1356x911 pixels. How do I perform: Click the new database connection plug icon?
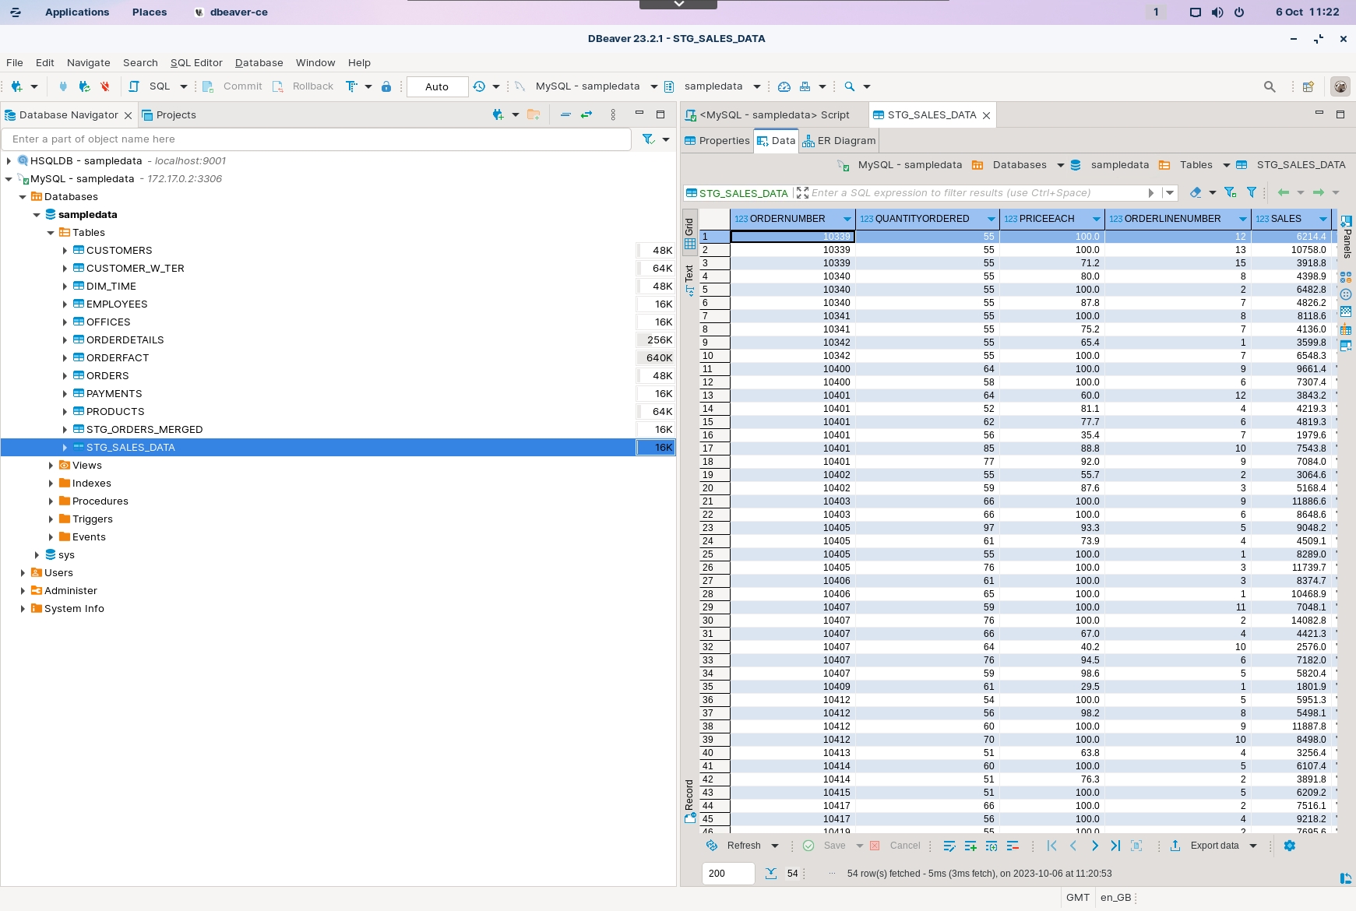16,86
